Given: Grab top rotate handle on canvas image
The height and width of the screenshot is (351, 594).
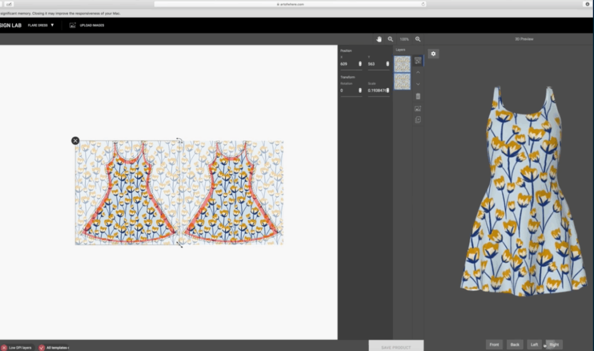Looking at the screenshot, I should (180, 140).
